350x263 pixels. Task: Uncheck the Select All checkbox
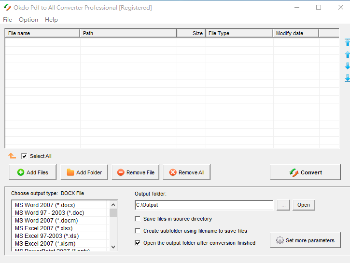[24, 156]
